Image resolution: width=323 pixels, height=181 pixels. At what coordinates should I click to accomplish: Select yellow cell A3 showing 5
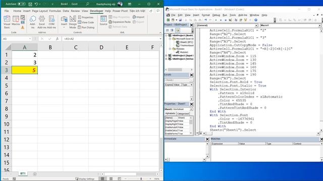25,70
